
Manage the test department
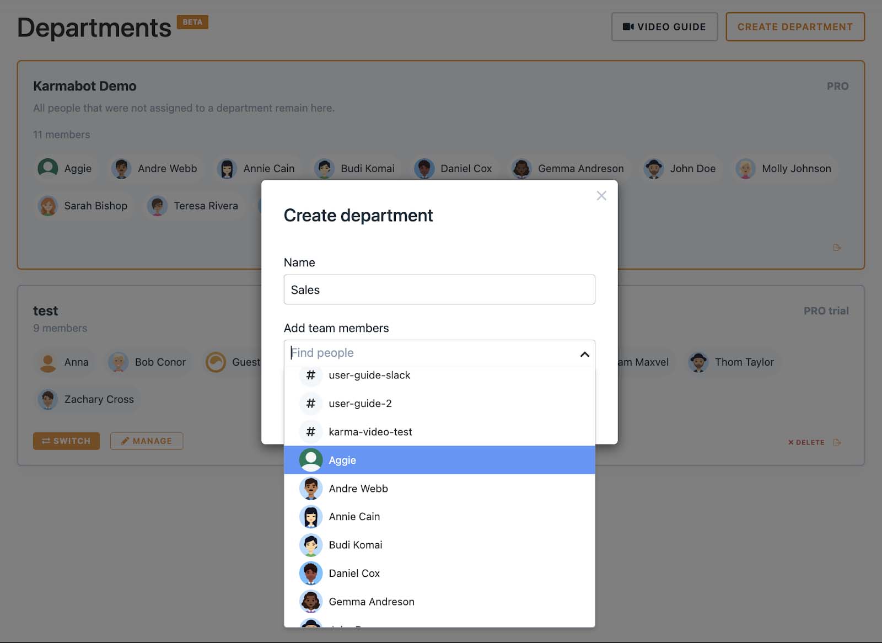147,441
